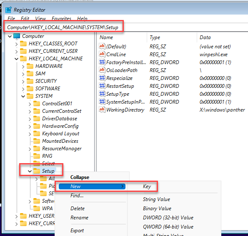The height and width of the screenshot is (236, 248).
Task: Expand the SOFTWARE key chevron
Action: pyautogui.click(x=23, y=89)
